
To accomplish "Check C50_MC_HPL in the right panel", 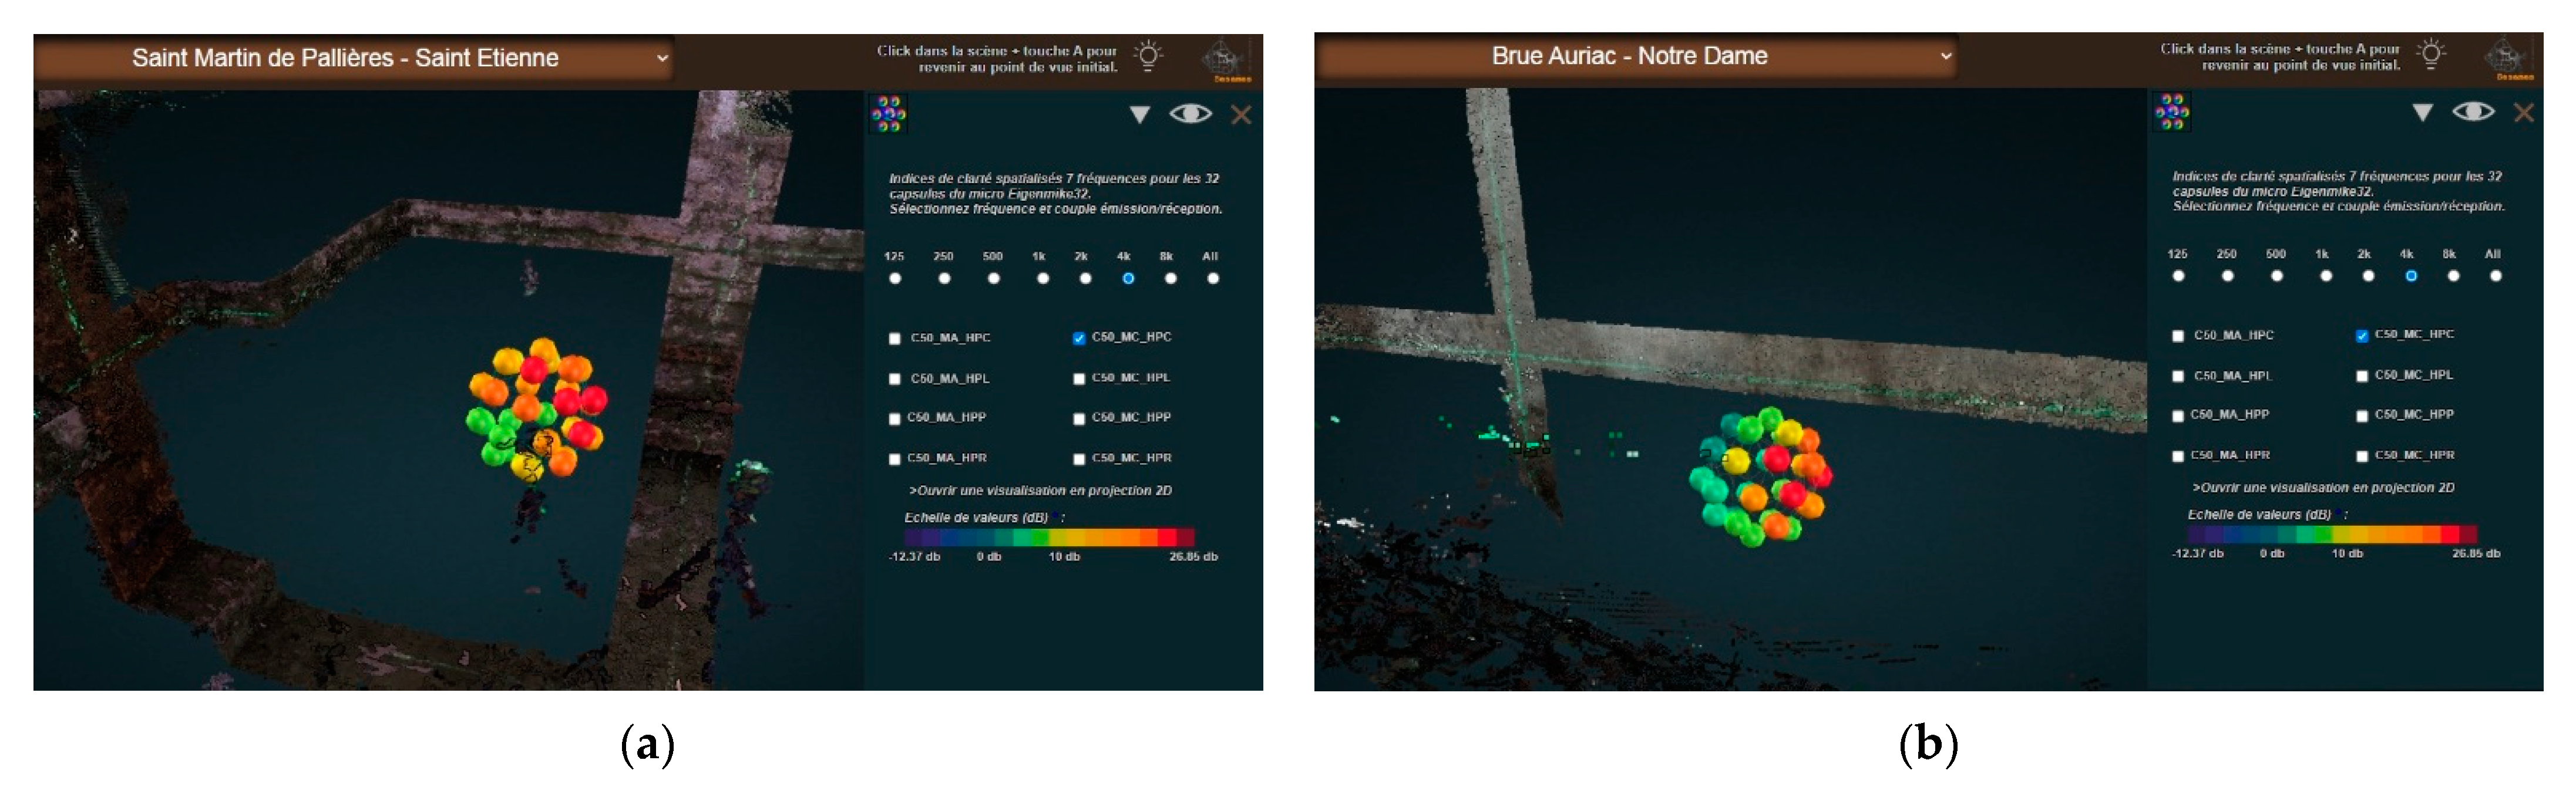I will pos(2362,377).
